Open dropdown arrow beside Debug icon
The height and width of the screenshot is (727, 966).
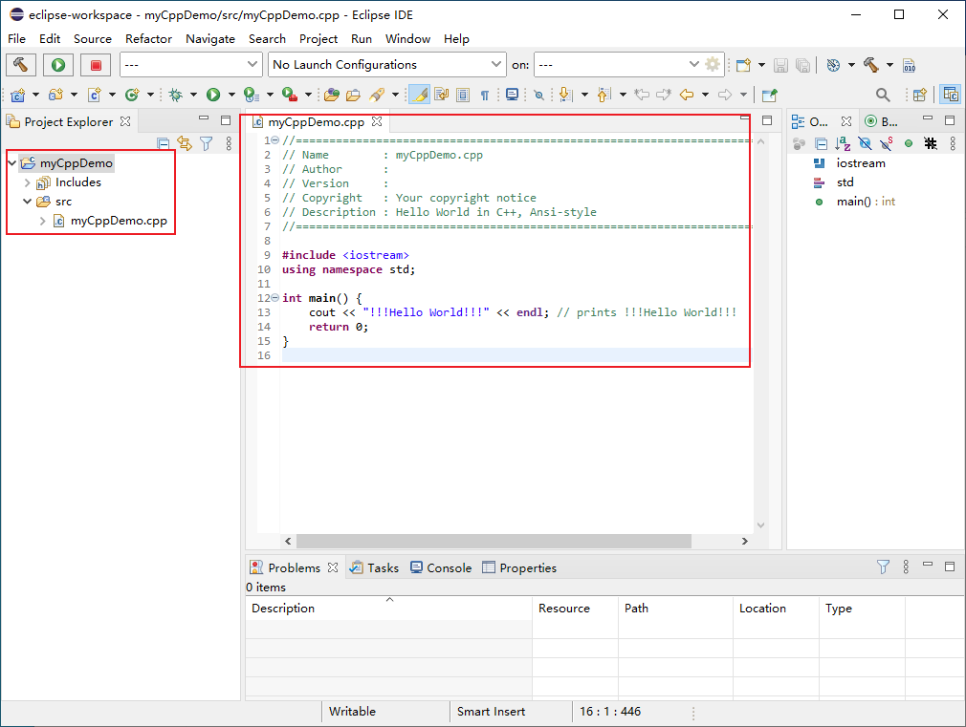193,95
